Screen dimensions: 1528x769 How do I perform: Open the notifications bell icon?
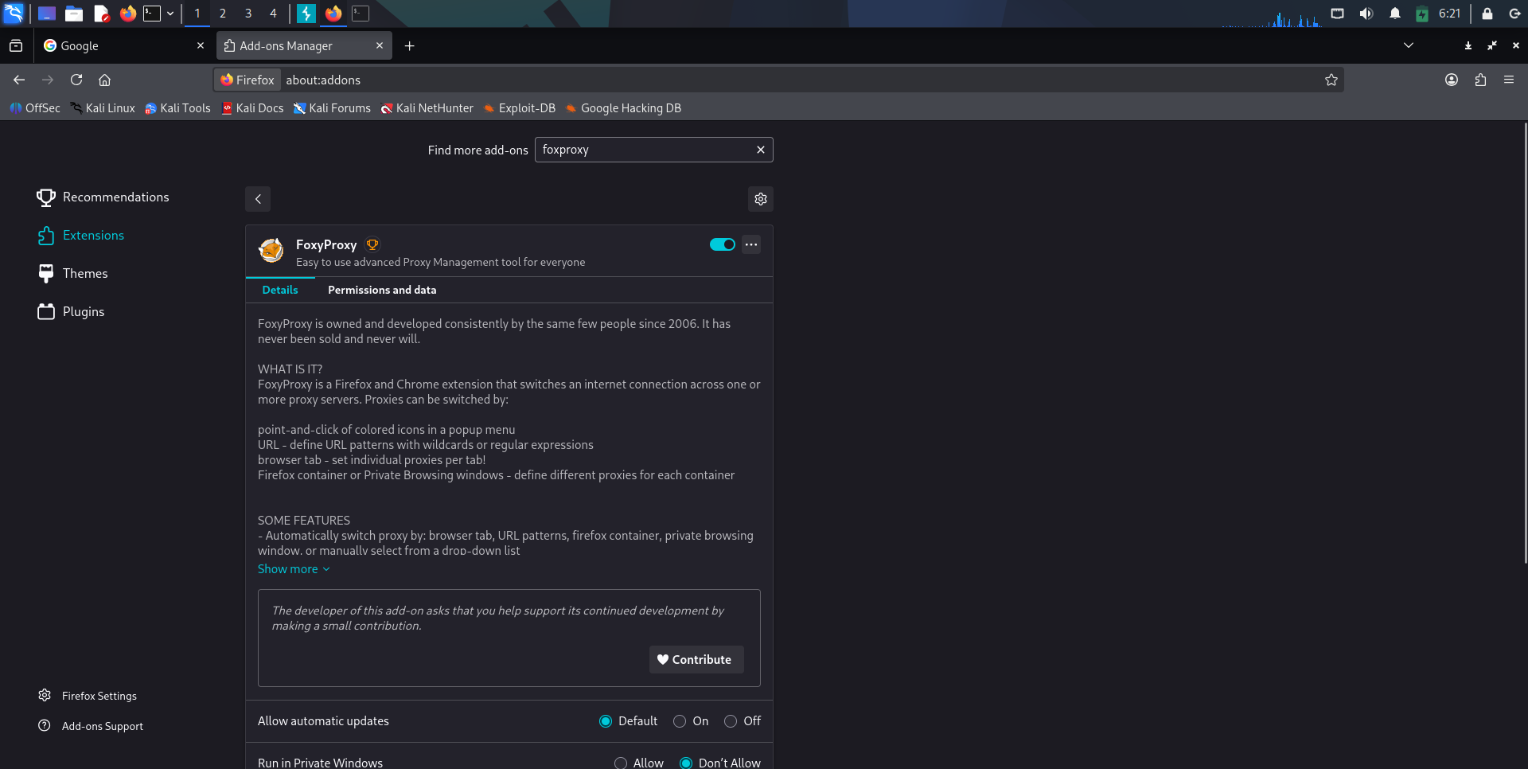[1395, 14]
